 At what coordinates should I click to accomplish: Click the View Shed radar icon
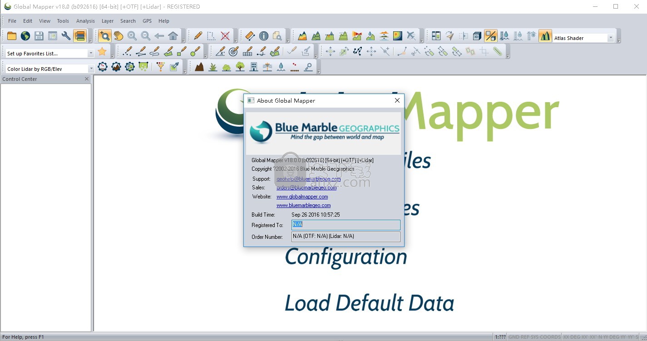tap(357, 36)
